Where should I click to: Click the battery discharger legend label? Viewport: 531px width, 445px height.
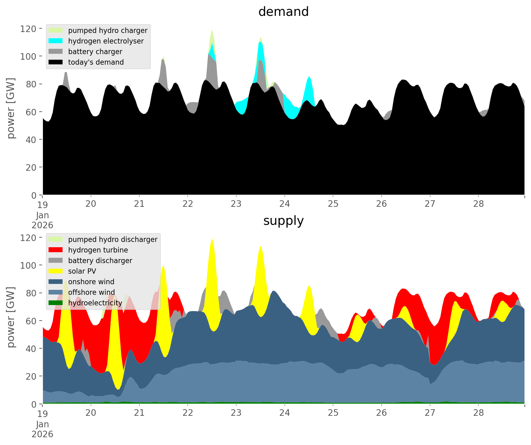(100, 261)
